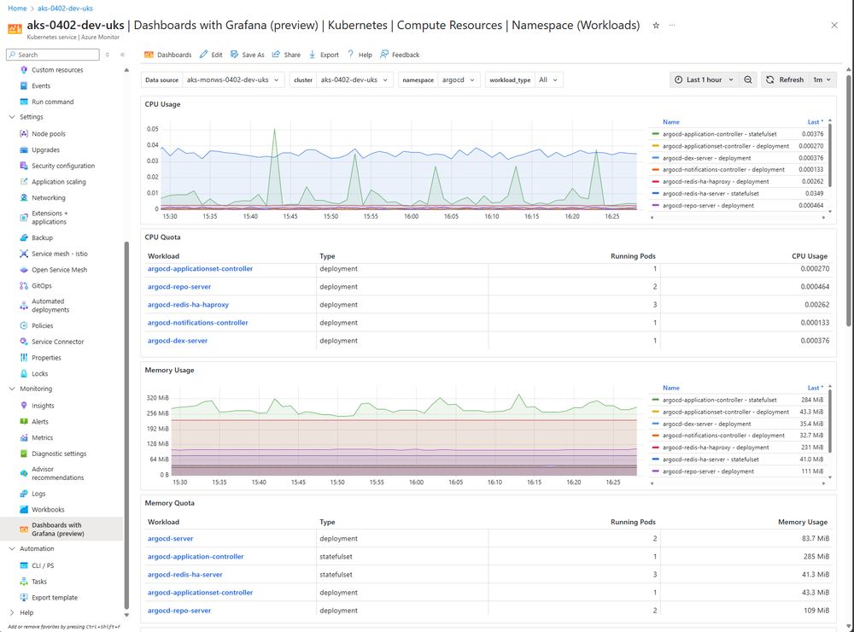Open GitOps sidebar icon
Viewport: 854px width, 632px height.
point(23,285)
